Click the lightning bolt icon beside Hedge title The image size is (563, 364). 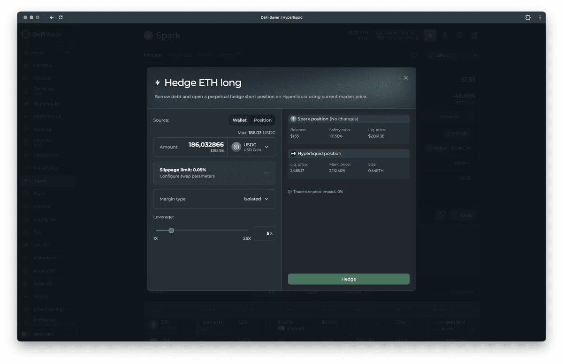coord(158,83)
